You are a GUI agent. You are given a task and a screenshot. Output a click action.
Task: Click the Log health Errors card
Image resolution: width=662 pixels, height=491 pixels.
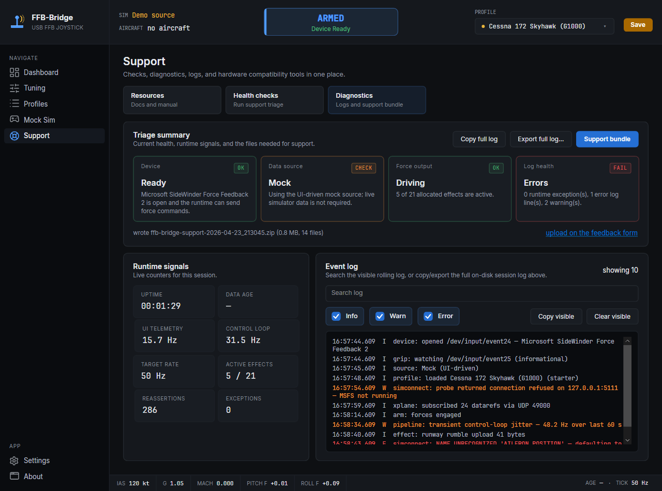(577, 189)
